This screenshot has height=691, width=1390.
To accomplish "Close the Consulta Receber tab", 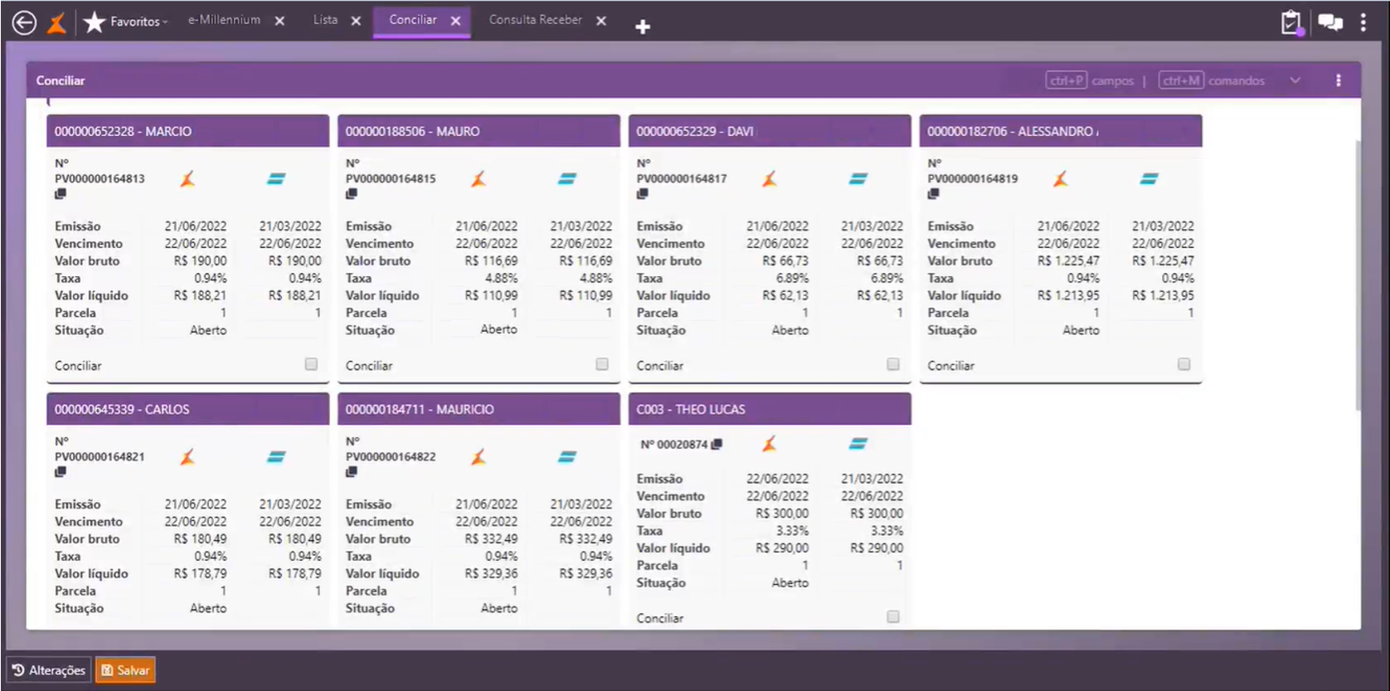I will (601, 21).
